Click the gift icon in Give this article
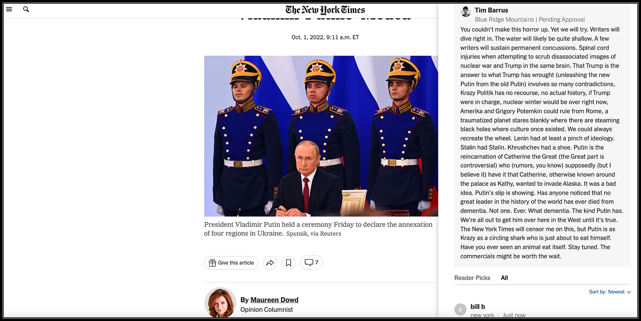 point(212,263)
